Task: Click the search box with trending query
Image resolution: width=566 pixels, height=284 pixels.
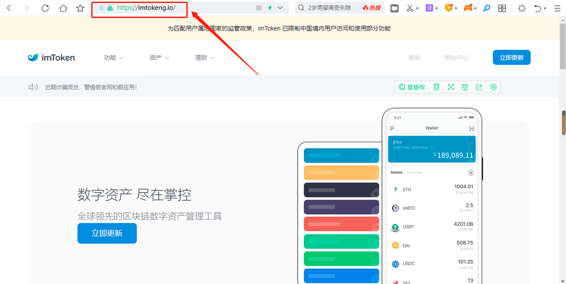Action: 340,8
